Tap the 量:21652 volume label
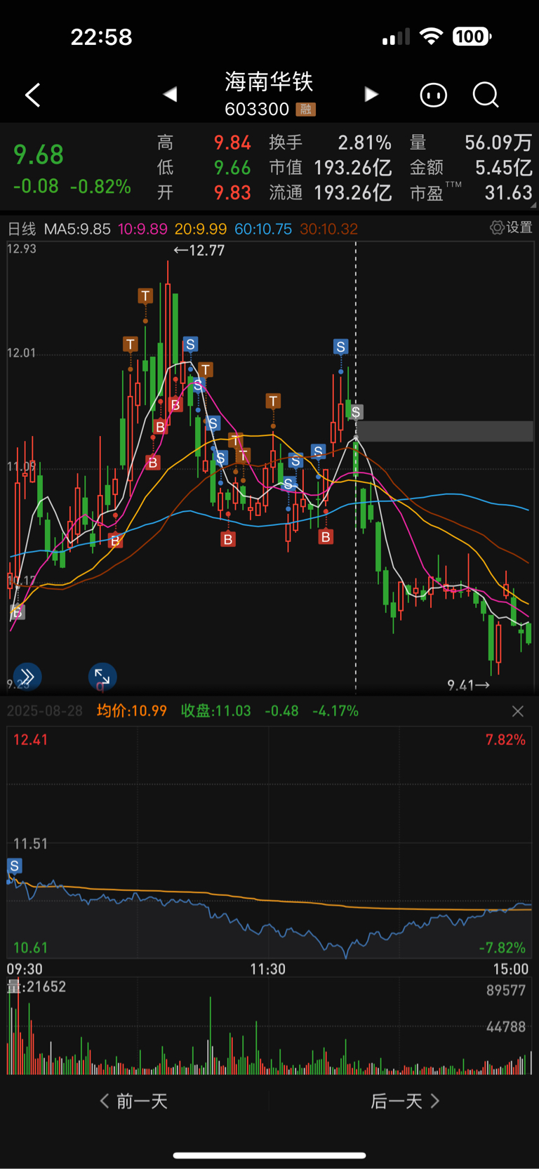 [x=36, y=986]
